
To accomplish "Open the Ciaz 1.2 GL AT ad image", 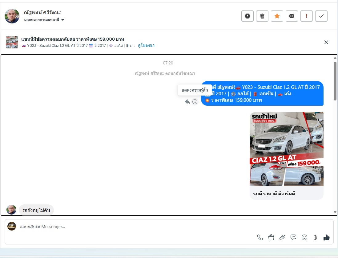I will [x=287, y=149].
